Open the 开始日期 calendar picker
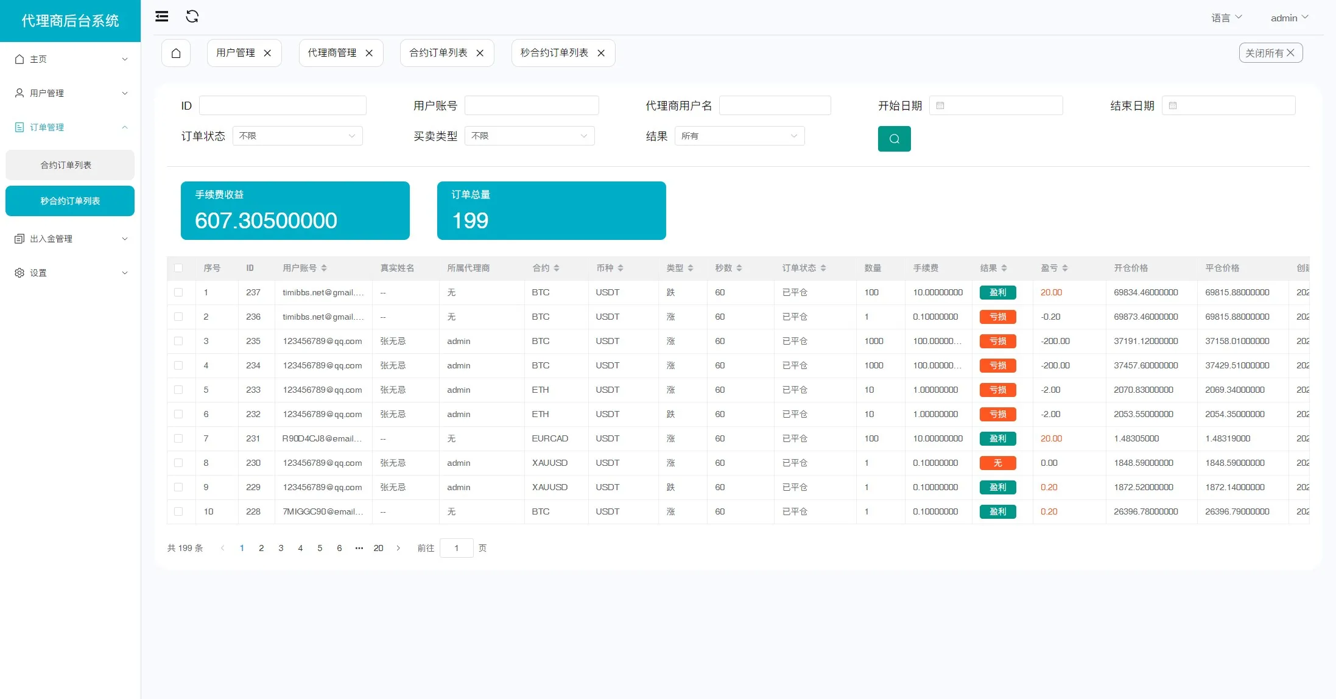 [x=997, y=105]
